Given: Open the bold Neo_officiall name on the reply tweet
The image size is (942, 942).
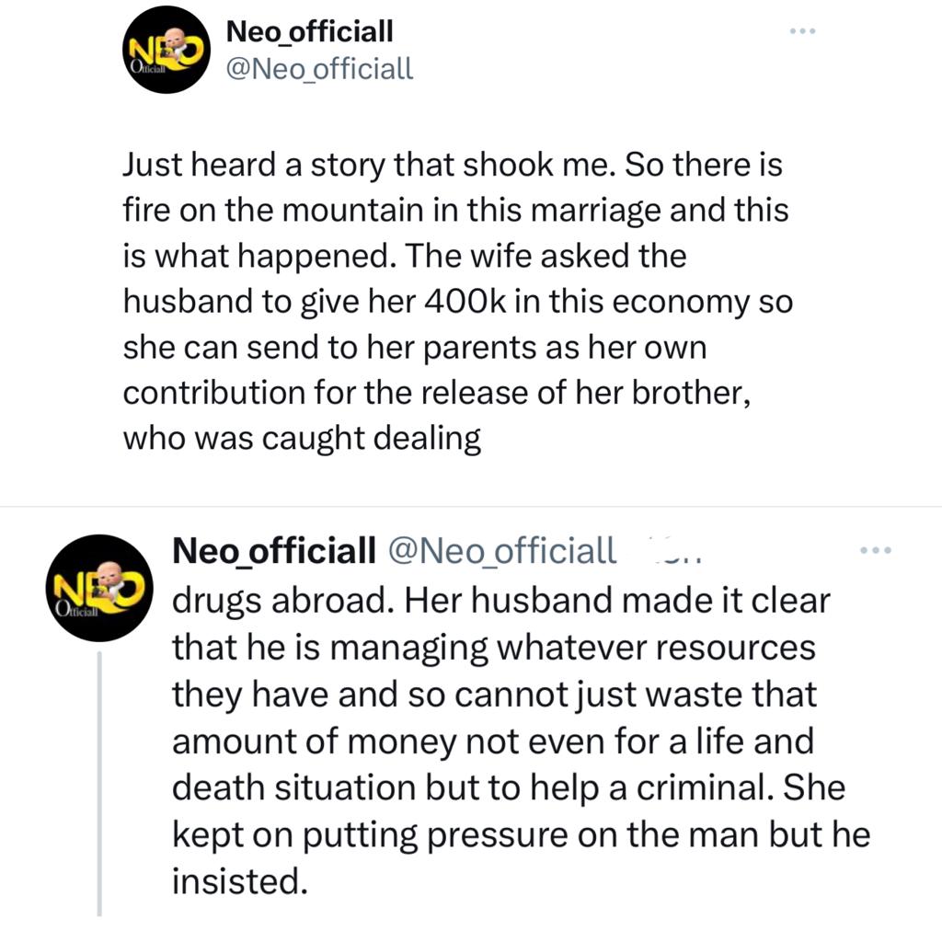Looking at the screenshot, I should tap(273, 550).
